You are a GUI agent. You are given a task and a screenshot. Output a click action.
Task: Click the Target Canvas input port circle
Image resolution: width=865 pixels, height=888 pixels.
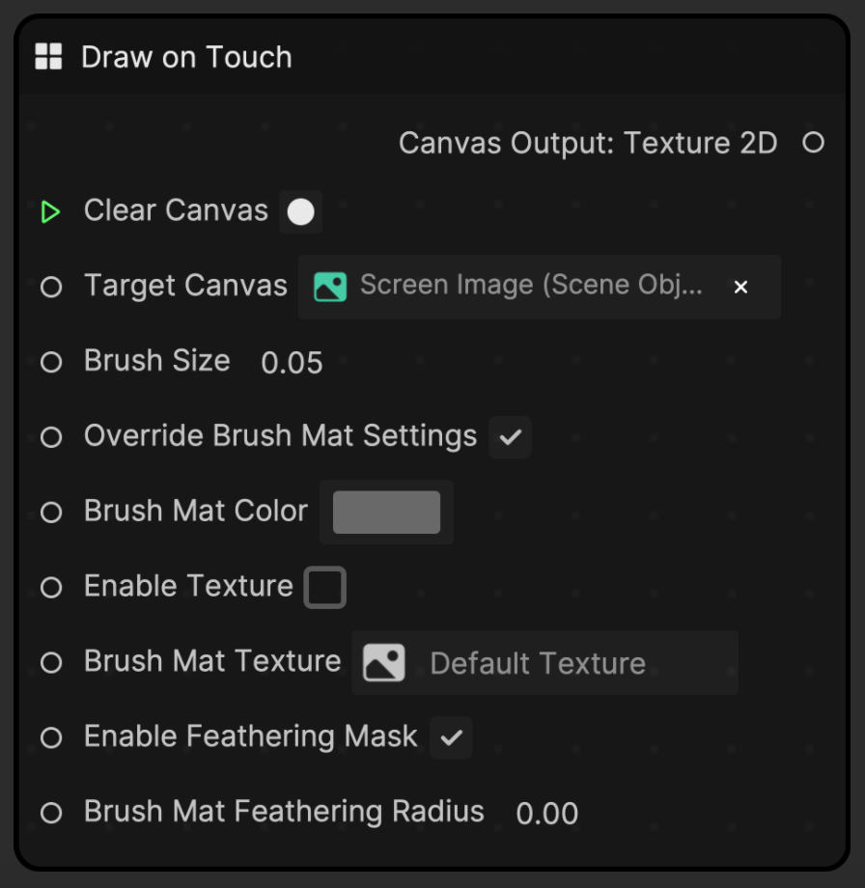[x=51, y=287]
